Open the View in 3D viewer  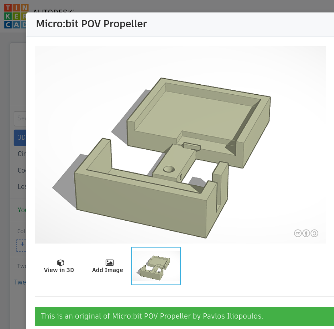point(59,266)
